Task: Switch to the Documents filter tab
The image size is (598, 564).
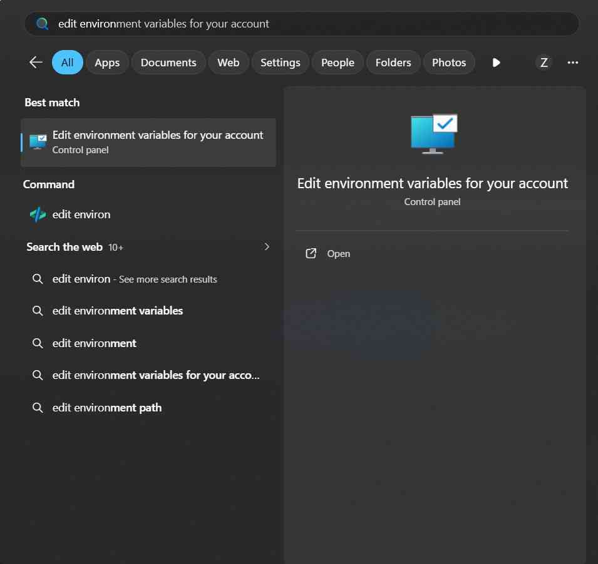Action: tap(168, 62)
